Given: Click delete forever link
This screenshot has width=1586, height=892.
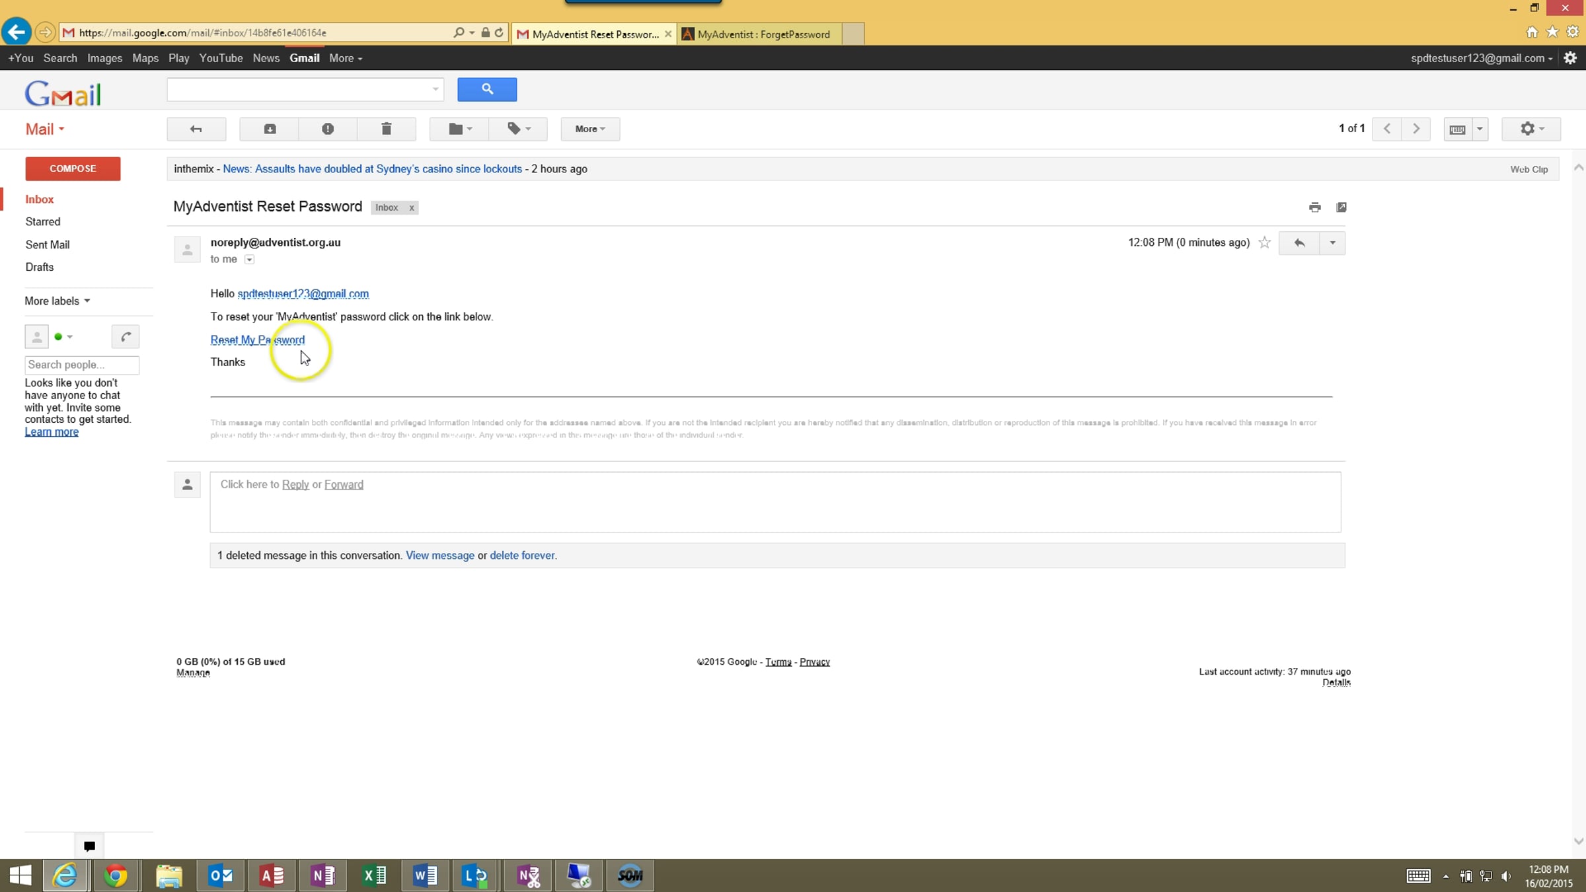Looking at the screenshot, I should click(x=522, y=556).
